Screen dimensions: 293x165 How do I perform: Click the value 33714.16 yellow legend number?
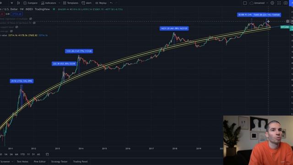(x=13, y=35)
